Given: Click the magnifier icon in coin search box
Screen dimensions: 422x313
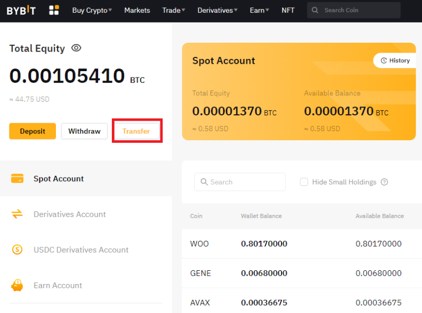Looking at the screenshot, I should point(204,182).
